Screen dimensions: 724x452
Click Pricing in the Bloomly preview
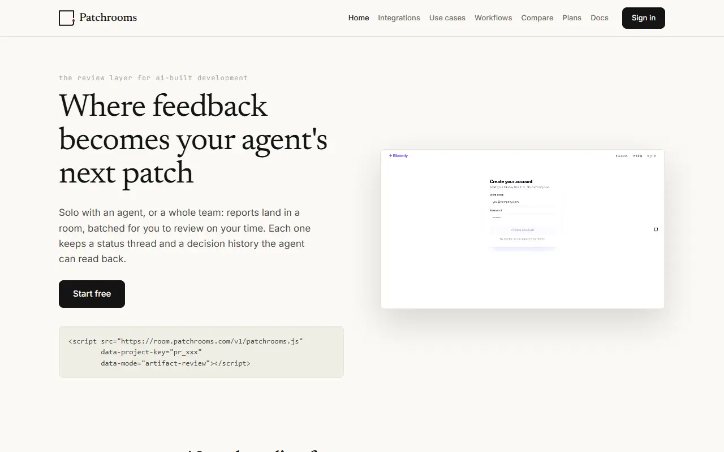pyautogui.click(x=637, y=156)
